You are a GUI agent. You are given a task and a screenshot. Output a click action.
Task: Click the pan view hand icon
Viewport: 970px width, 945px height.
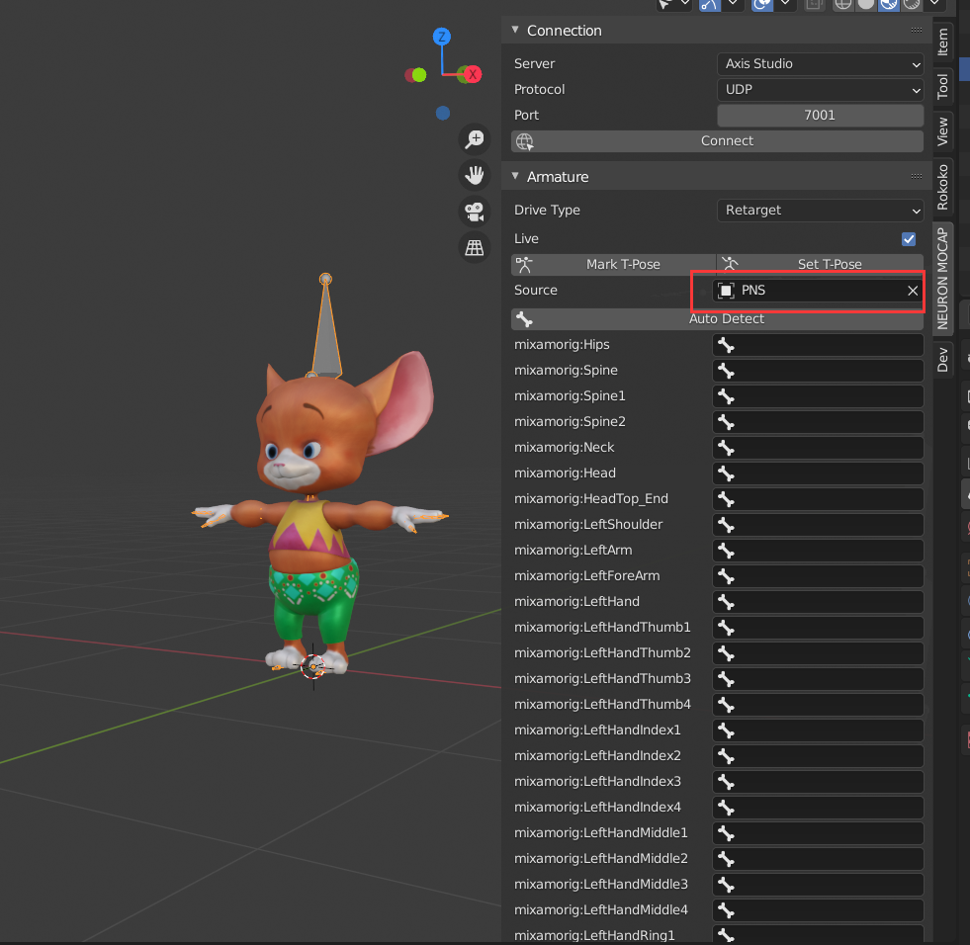476,176
